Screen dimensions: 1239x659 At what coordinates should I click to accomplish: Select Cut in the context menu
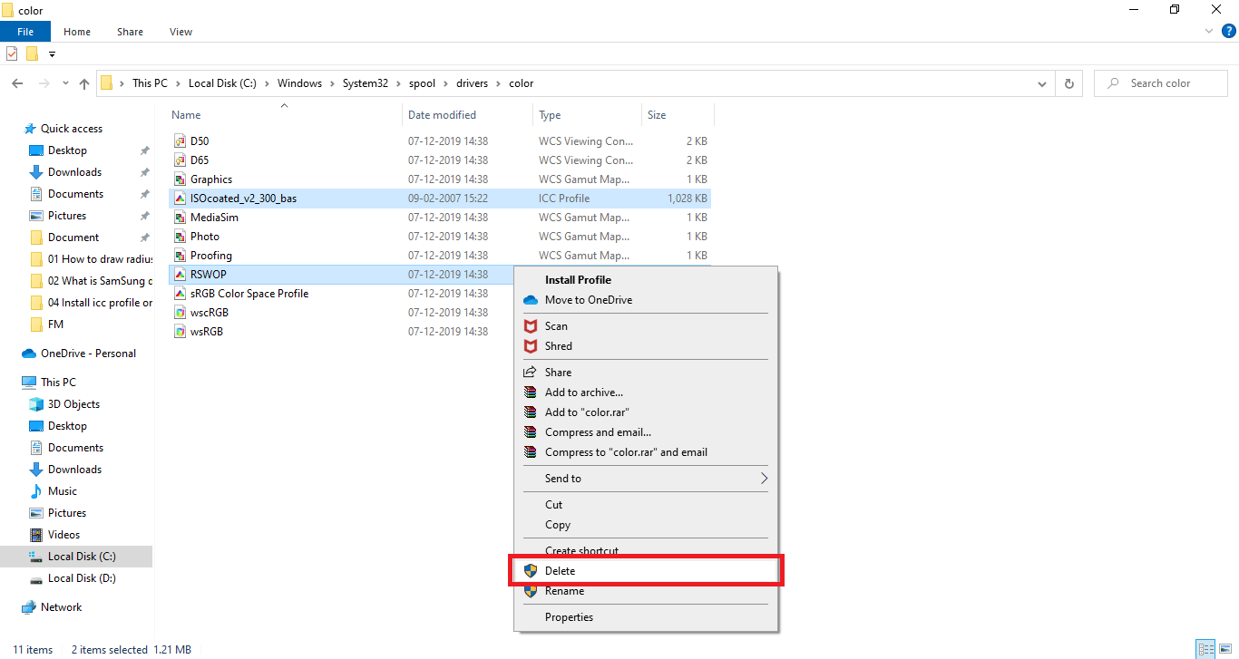[x=646, y=505]
